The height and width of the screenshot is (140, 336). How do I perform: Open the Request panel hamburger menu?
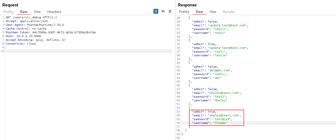pyautogui.click(x=170, y=12)
